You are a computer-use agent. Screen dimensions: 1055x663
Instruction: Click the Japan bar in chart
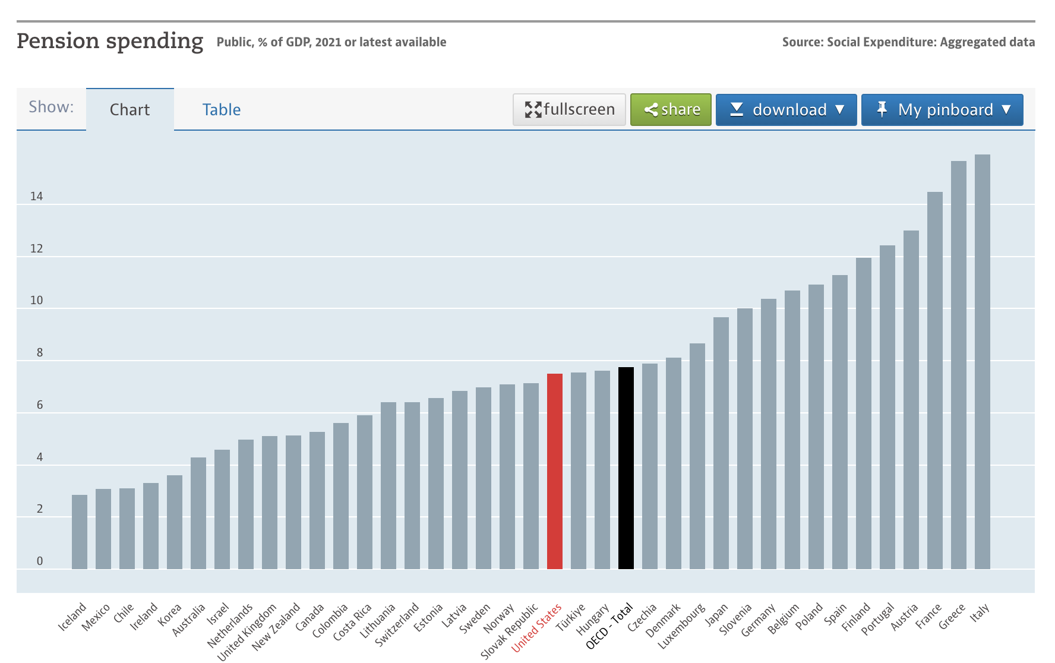pos(721,443)
